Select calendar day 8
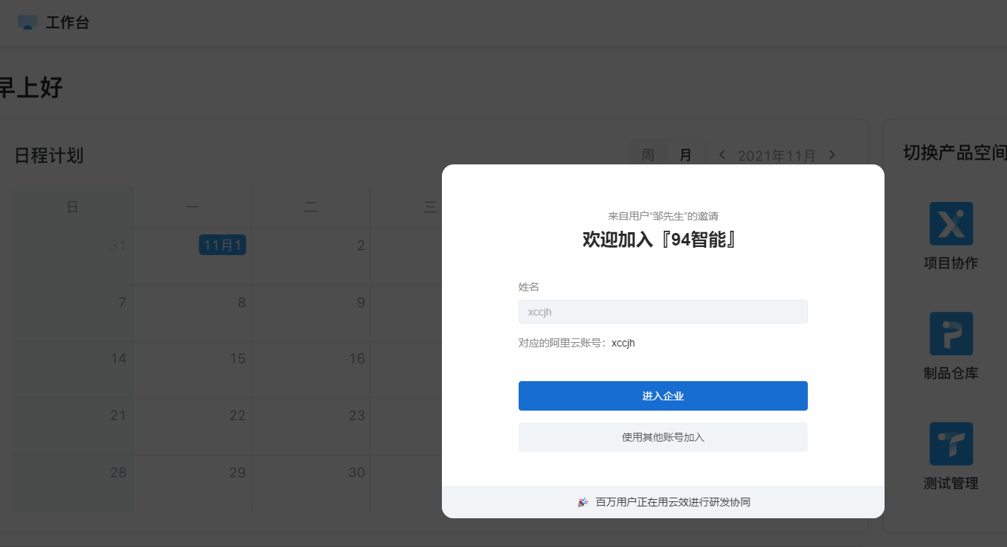 point(242,302)
